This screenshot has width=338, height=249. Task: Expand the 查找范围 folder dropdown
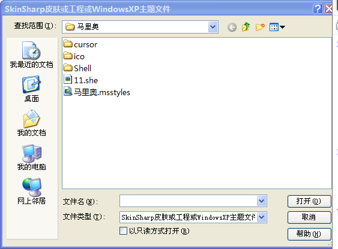coord(213,27)
